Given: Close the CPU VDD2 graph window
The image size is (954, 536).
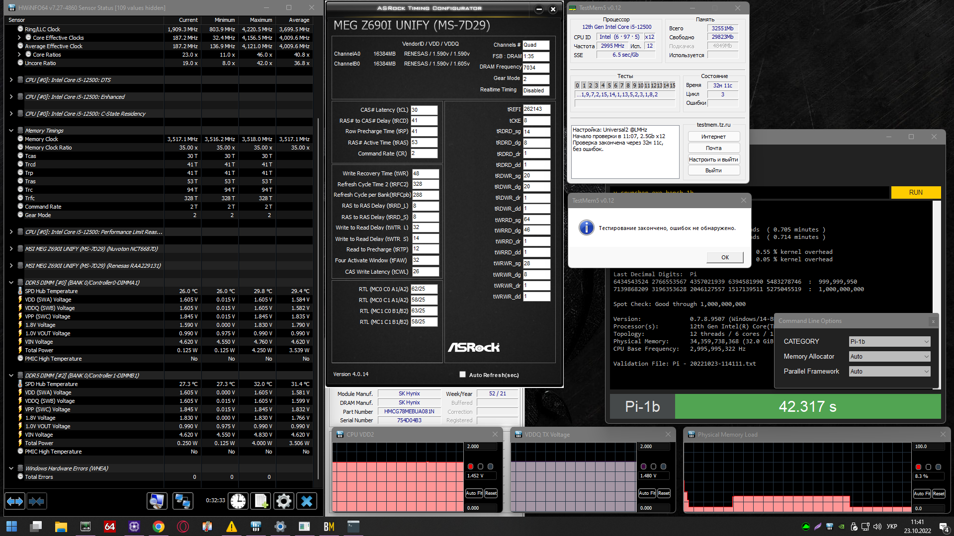Looking at the screenshot, I should (495, 435).
